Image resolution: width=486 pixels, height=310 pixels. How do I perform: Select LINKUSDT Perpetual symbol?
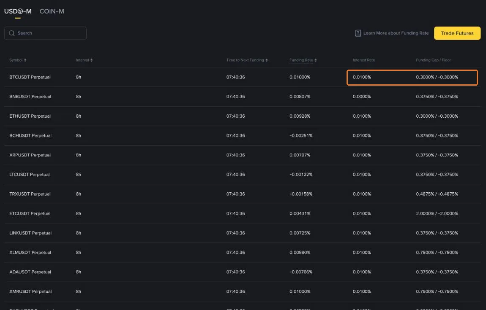coord(30,233)
